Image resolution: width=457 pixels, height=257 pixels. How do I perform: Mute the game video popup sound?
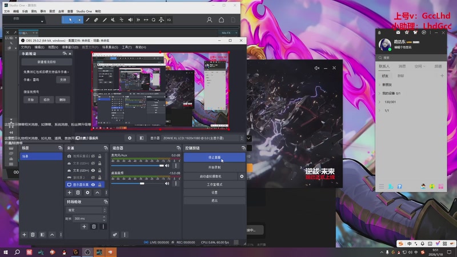[317, 68]
